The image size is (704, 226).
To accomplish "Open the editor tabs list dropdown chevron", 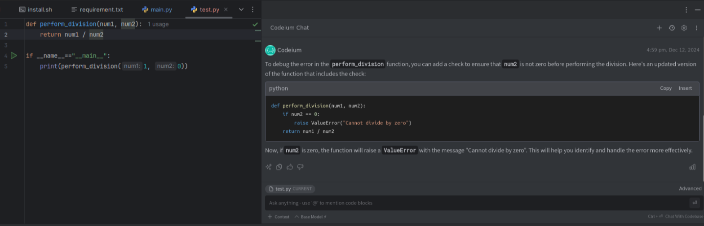I will [x=241, y=9].
